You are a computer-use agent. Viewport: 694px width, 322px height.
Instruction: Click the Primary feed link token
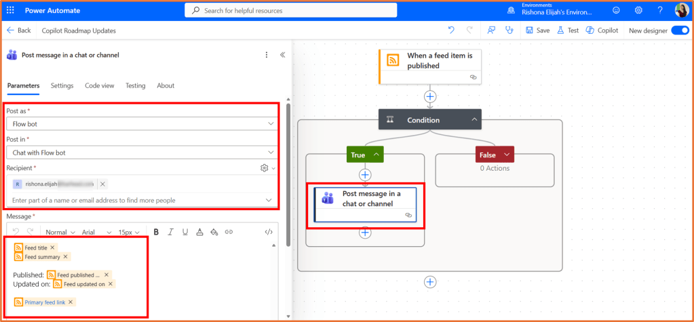[x=45, y=302]
